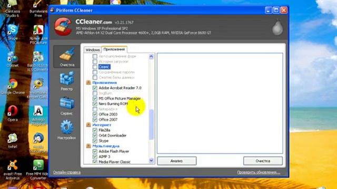
Task: Open Skype desktop shortcut
Action: pos(13,32)
